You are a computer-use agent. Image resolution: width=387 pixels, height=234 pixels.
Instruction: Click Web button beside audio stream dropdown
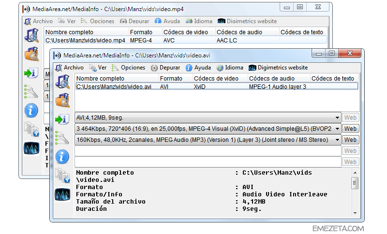350,140
